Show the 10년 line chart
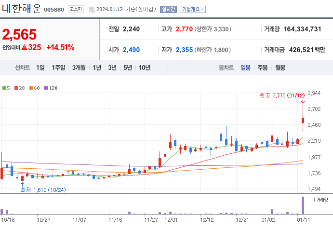Screen dimensions: 333x229 point(145,67)
